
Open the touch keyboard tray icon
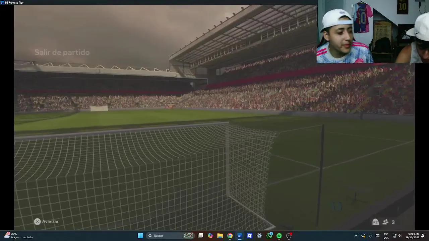pos(377,236)
